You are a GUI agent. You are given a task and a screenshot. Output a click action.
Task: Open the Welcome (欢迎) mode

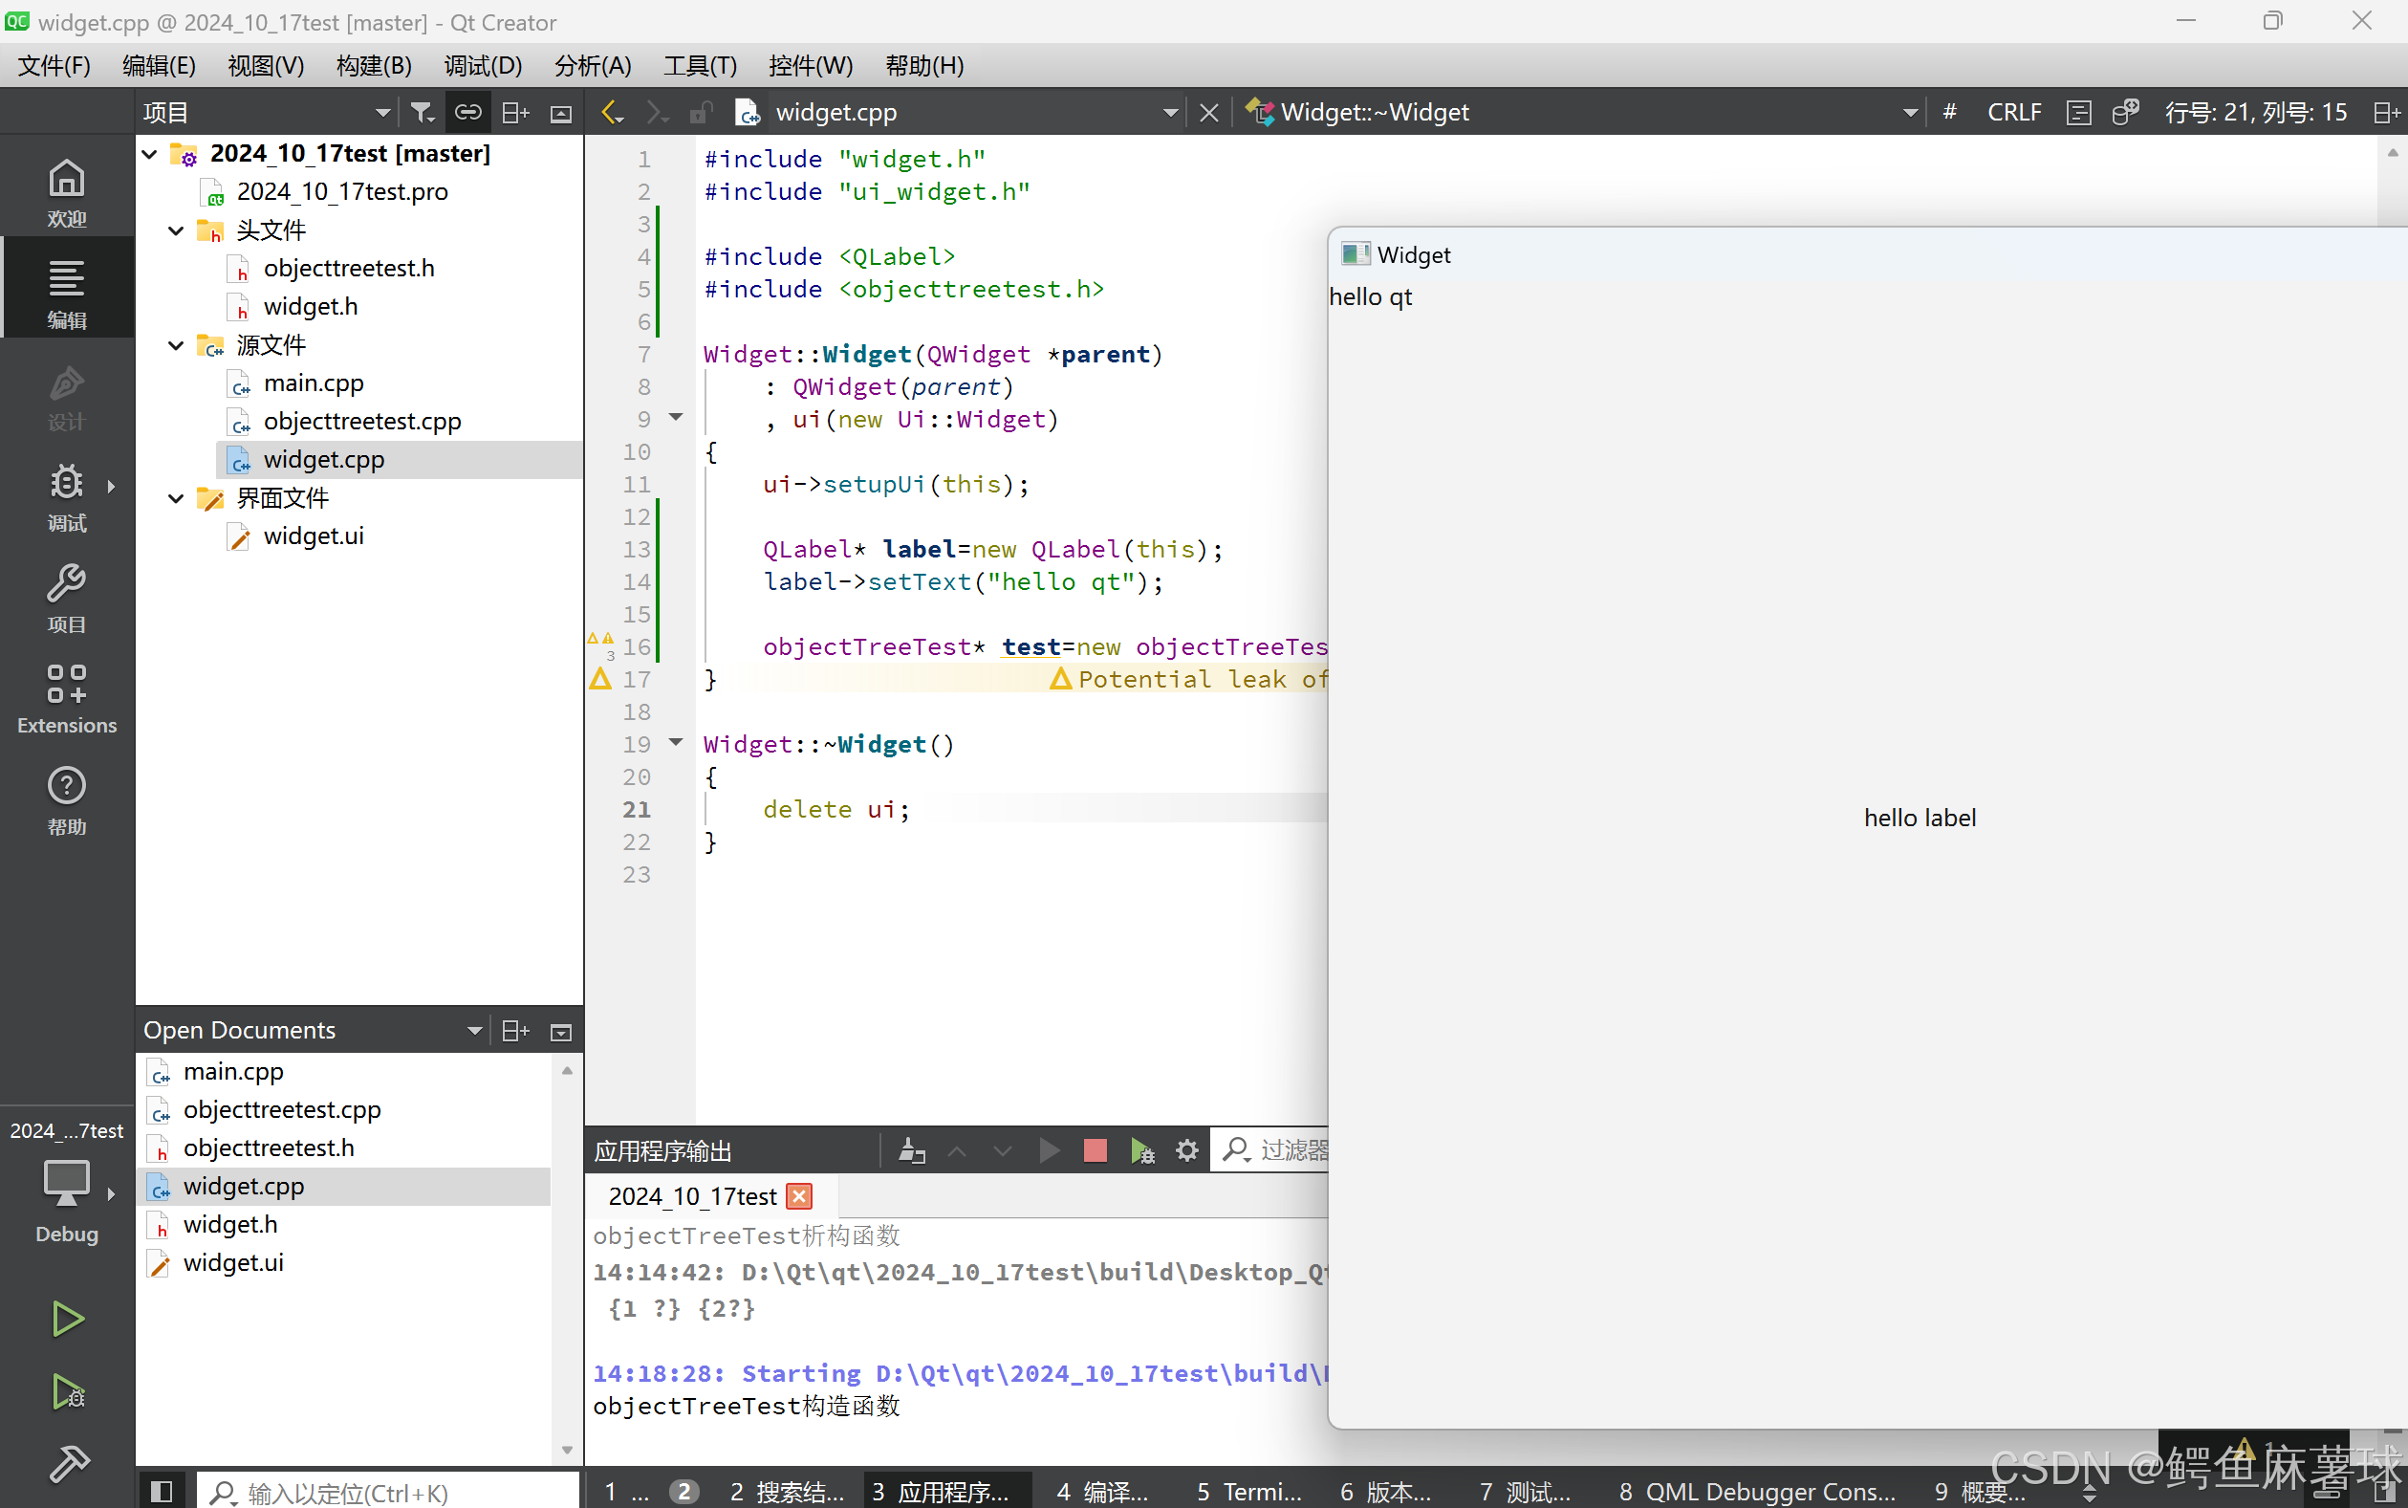click(x=67, y=192)
